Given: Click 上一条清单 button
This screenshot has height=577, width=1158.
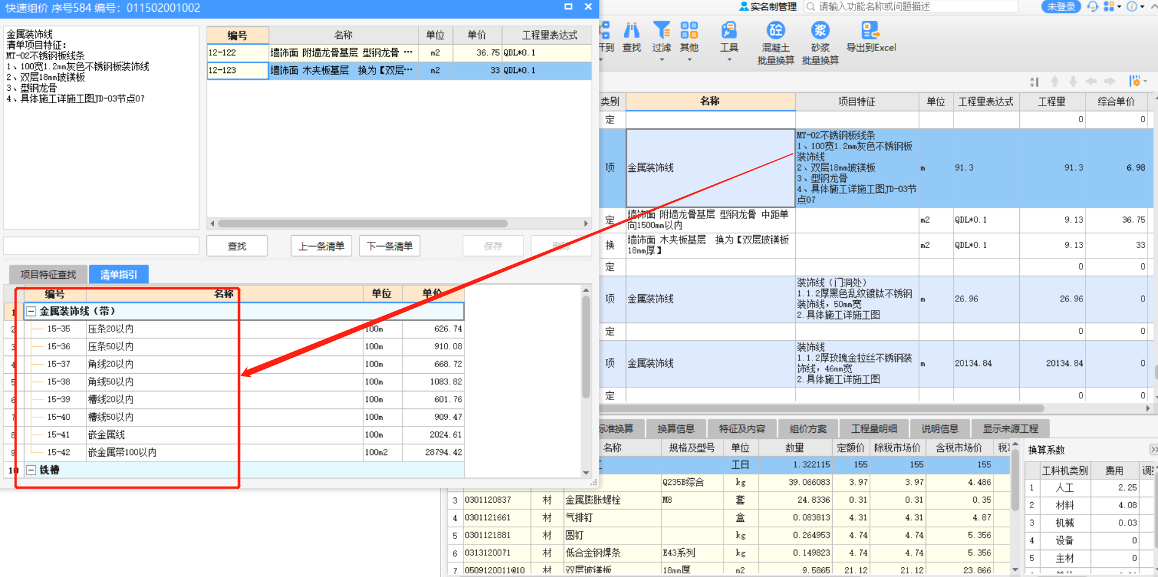Looking at the screenshot, I should [321, 246].
